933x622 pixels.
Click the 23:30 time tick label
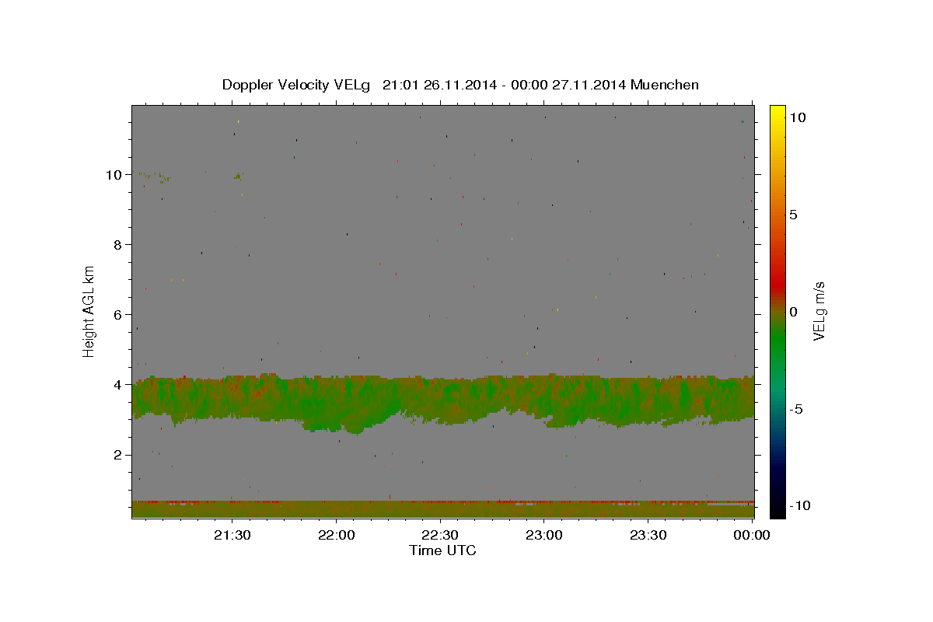pyautogui.click(x=648, y=535)
